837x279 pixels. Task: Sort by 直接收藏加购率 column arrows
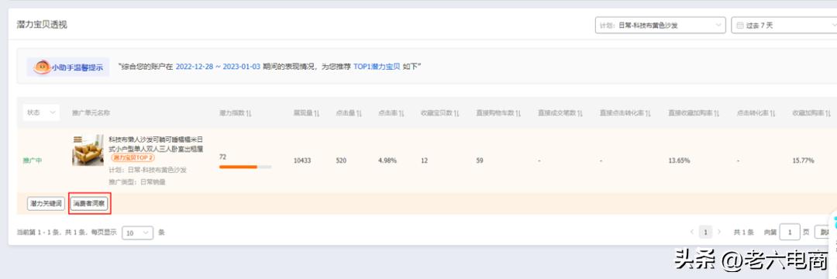pos(717,113)
